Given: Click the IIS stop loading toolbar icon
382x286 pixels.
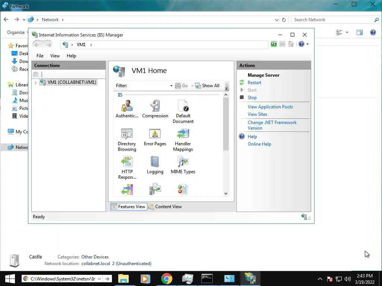Looking at the screenshot, I should coord(282,44).
